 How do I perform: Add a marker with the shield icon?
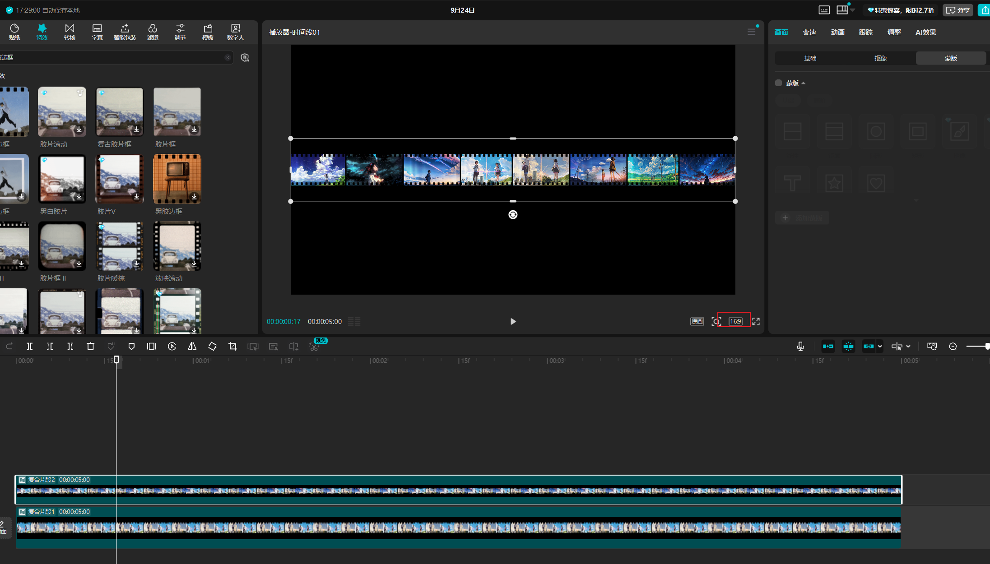click(x=131, y=347)
